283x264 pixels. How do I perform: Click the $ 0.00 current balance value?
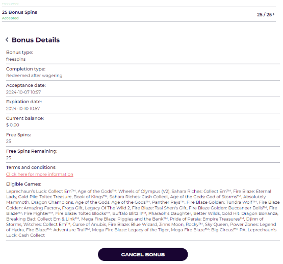[x=13, y=125]
